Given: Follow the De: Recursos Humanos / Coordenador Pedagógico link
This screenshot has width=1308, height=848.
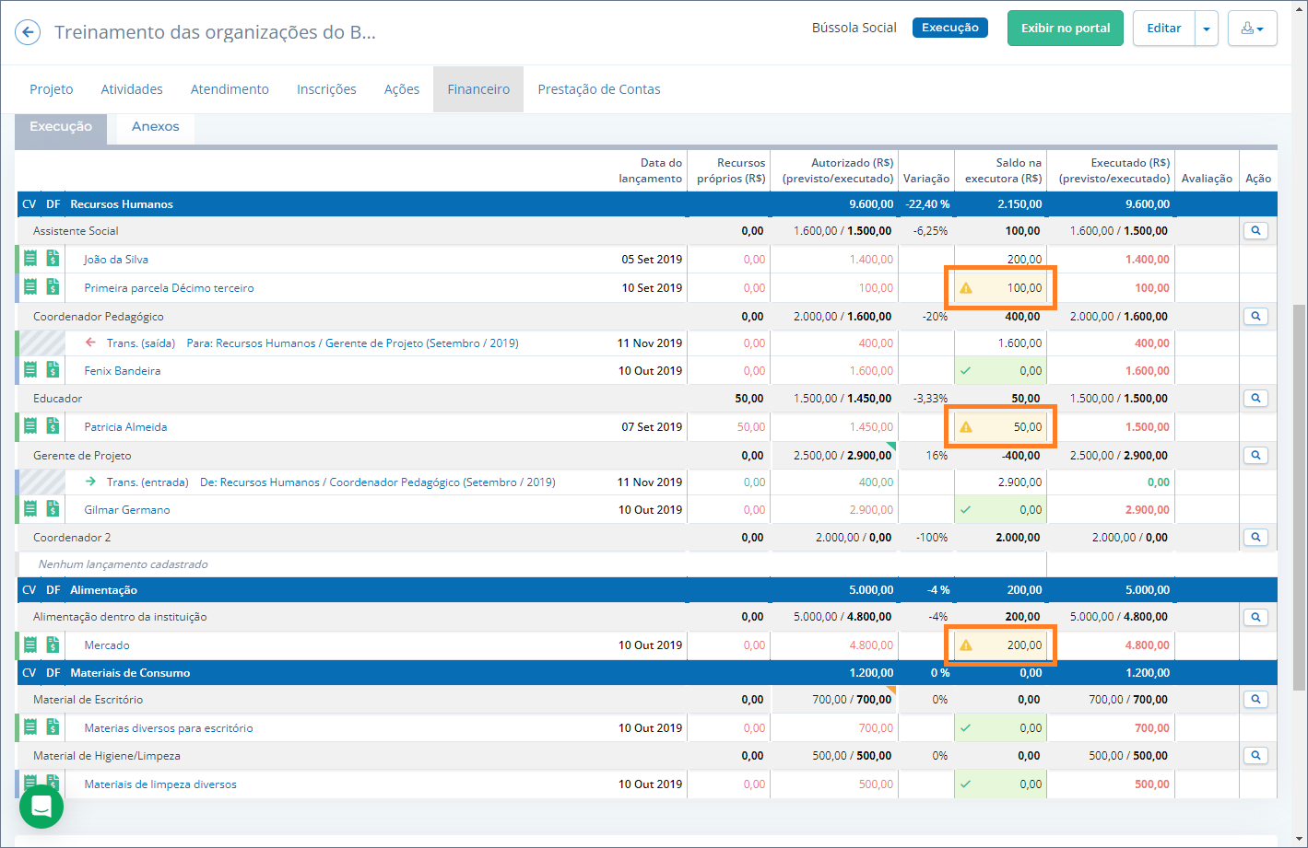Looking at the screenshot, I should coord(377,482).
